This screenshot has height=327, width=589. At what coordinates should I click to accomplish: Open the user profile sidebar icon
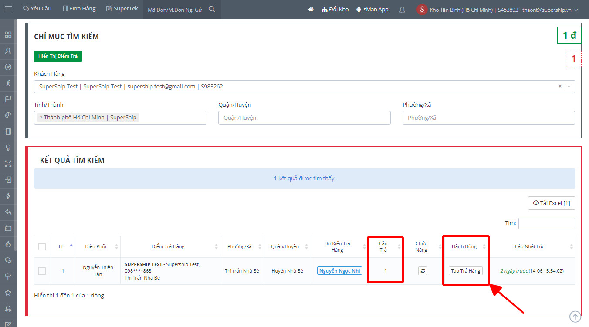tap(8, 51)
